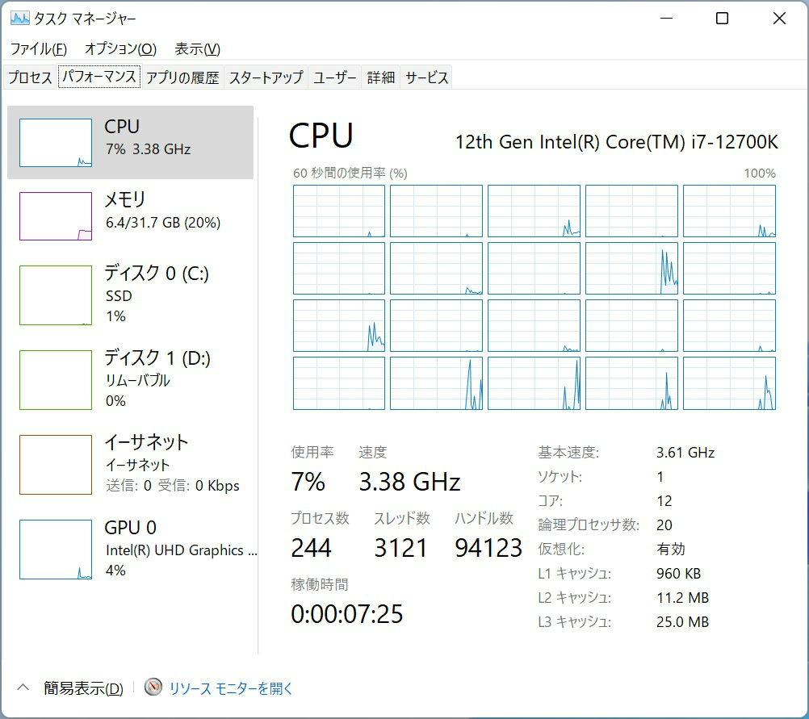
Task: Select the メモリ (Memory) purple graph thumbnail
Action: (56, 216)
